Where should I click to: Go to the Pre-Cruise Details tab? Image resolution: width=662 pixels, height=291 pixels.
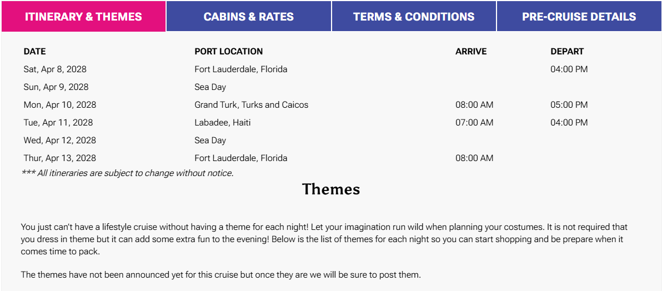point(579,16)
